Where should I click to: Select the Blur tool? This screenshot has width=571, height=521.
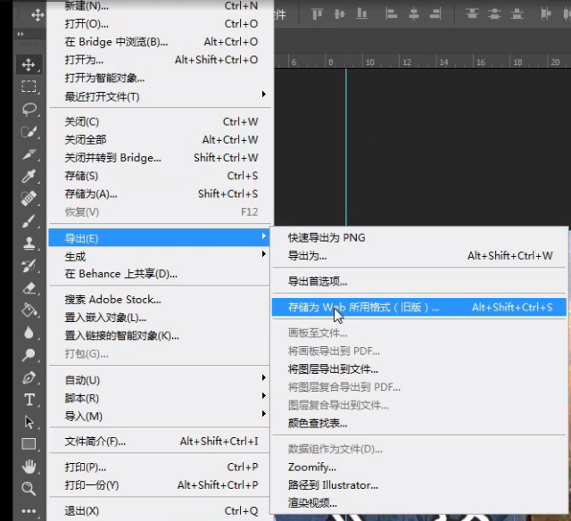point(29,333)
